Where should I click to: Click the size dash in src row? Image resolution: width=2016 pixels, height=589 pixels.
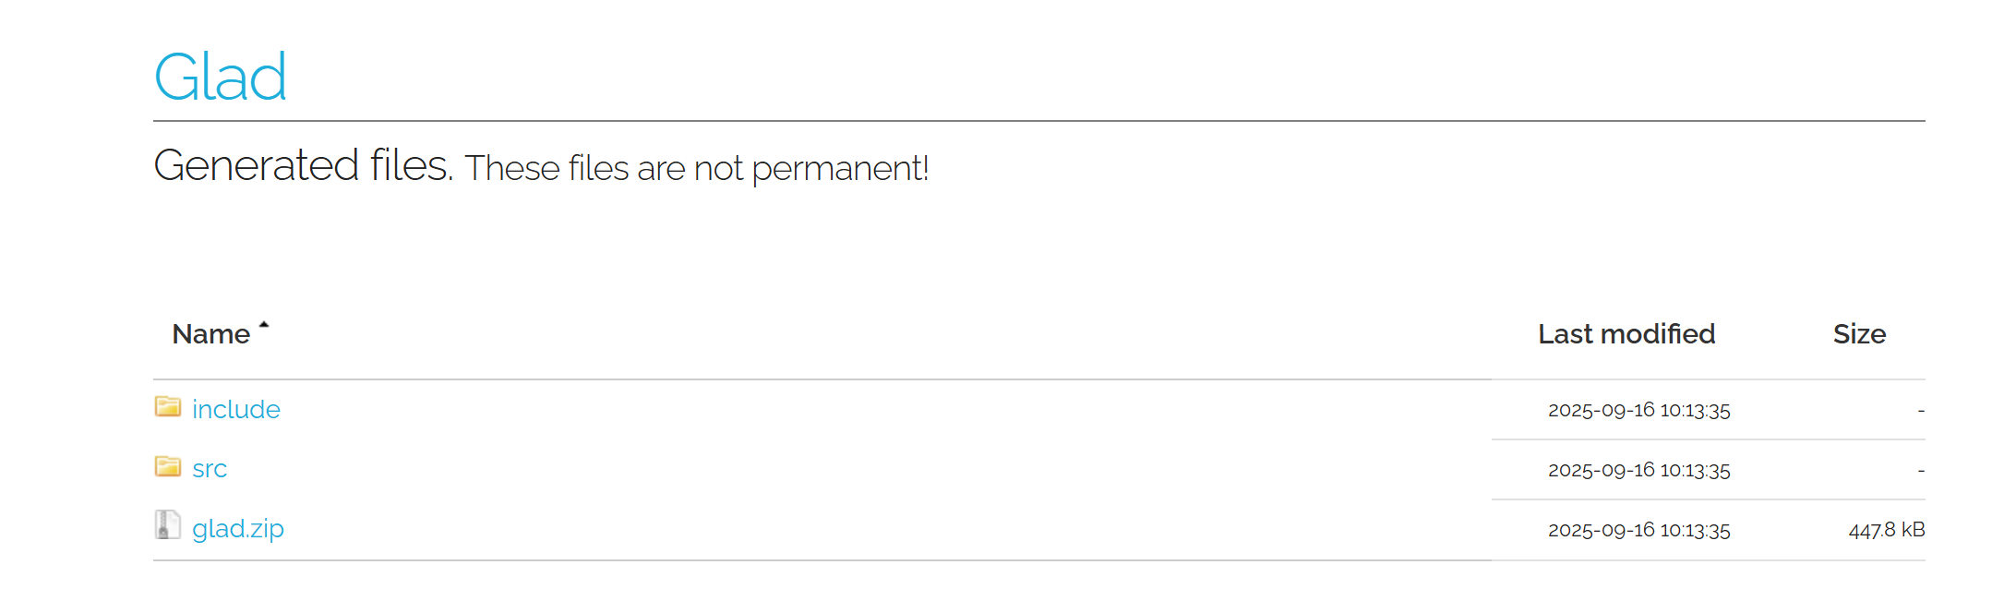[1921, 471]
